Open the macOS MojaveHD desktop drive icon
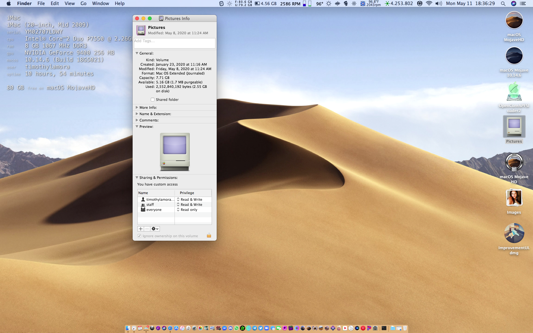Screen dimensions: 533x333 pyautogui.click(x=514, y=20)
